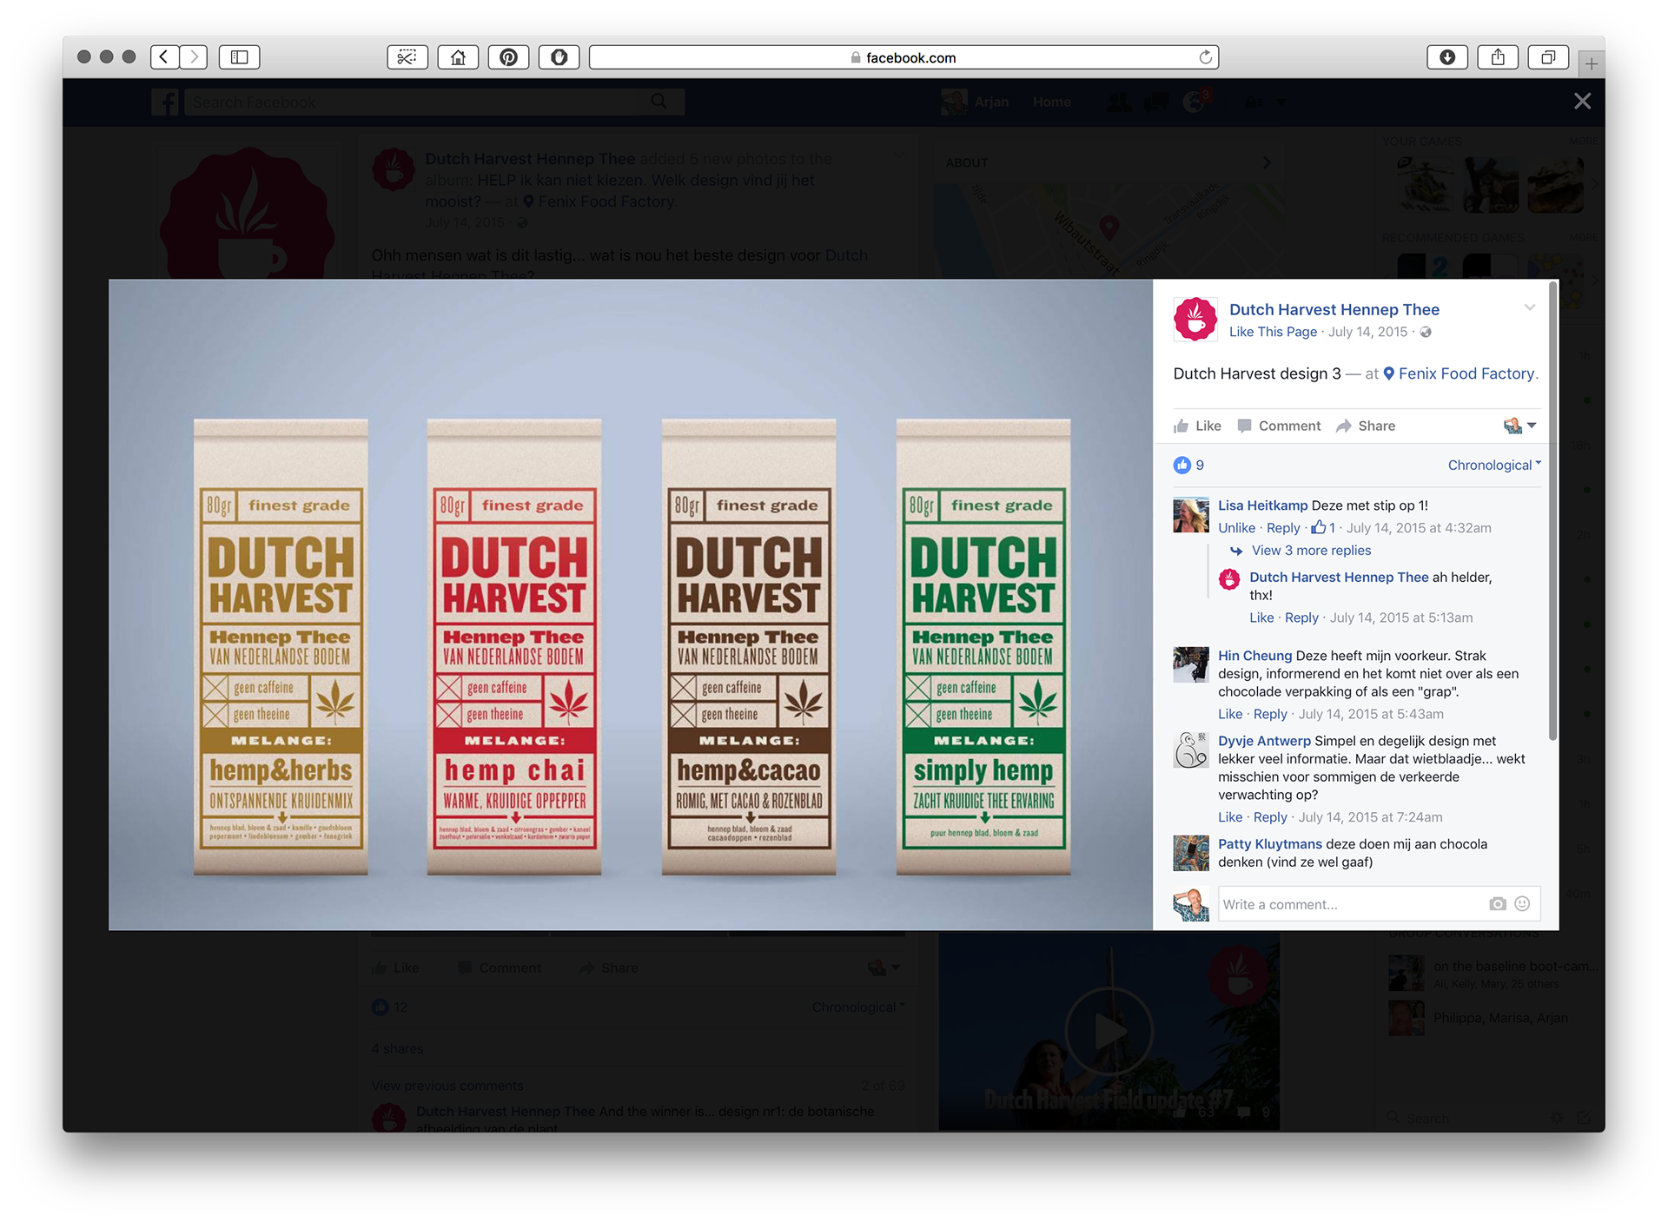
Task: Click the Pinterest extension icon
Action: (x=508, y=57)
